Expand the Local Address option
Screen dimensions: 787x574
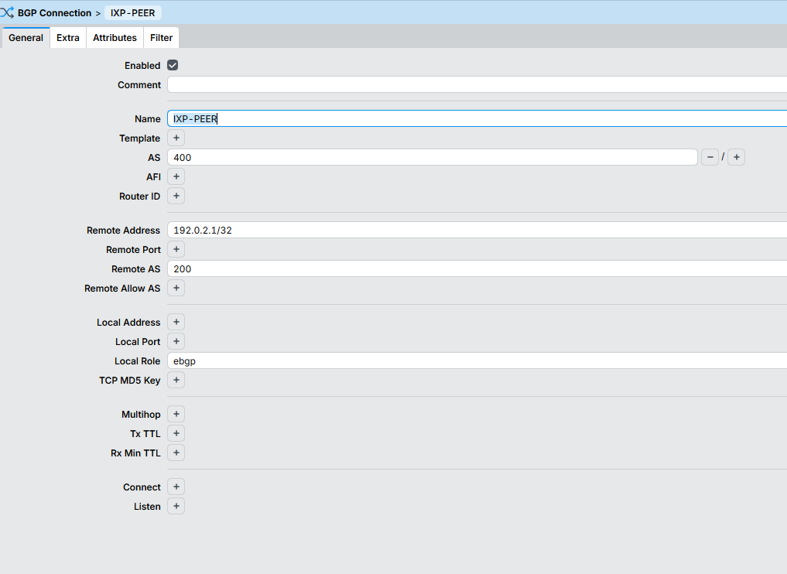[x=176, y=322]
